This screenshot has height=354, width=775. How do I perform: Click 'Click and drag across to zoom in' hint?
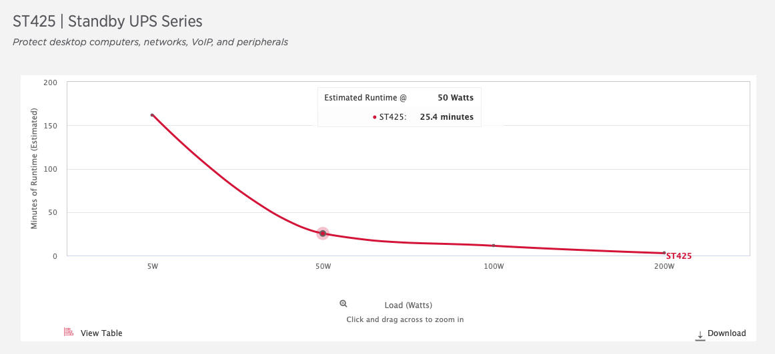click(405, 319)
